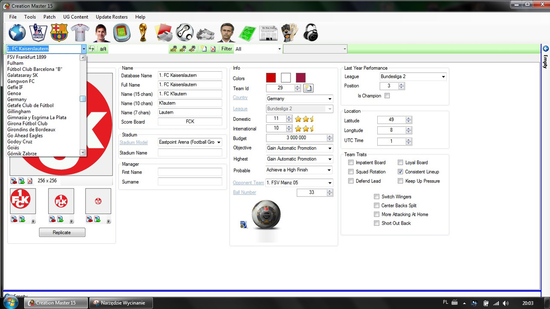Open Leagues via Premier League icon
This screenshot has height=309, width=550.
pyautogui.click(x=38, y=33)
